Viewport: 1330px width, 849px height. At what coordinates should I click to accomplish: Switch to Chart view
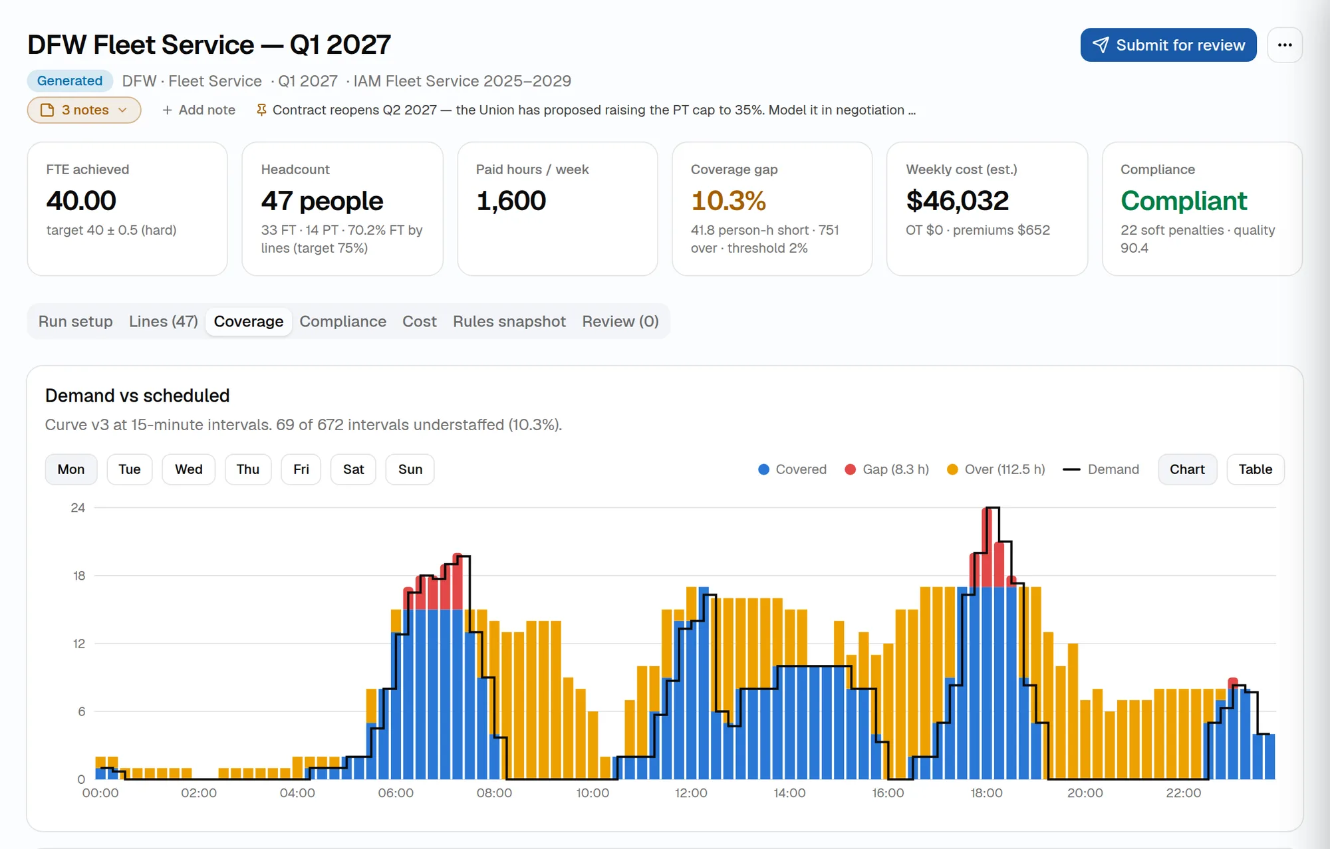(x=1187, y=469)
